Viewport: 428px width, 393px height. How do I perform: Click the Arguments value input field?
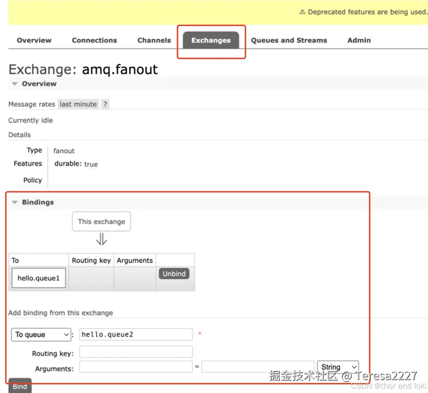click(257, 367)
